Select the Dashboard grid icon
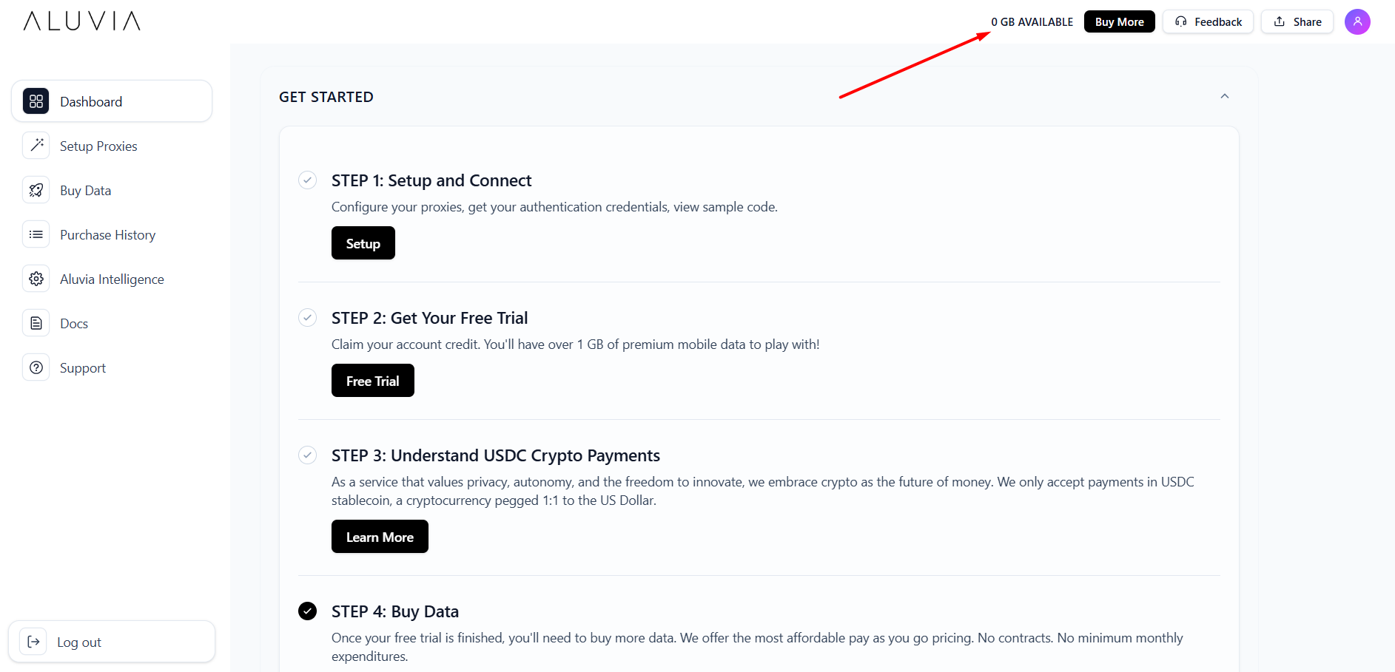Viewport: 1395px width, 672px height. point(36,101)
